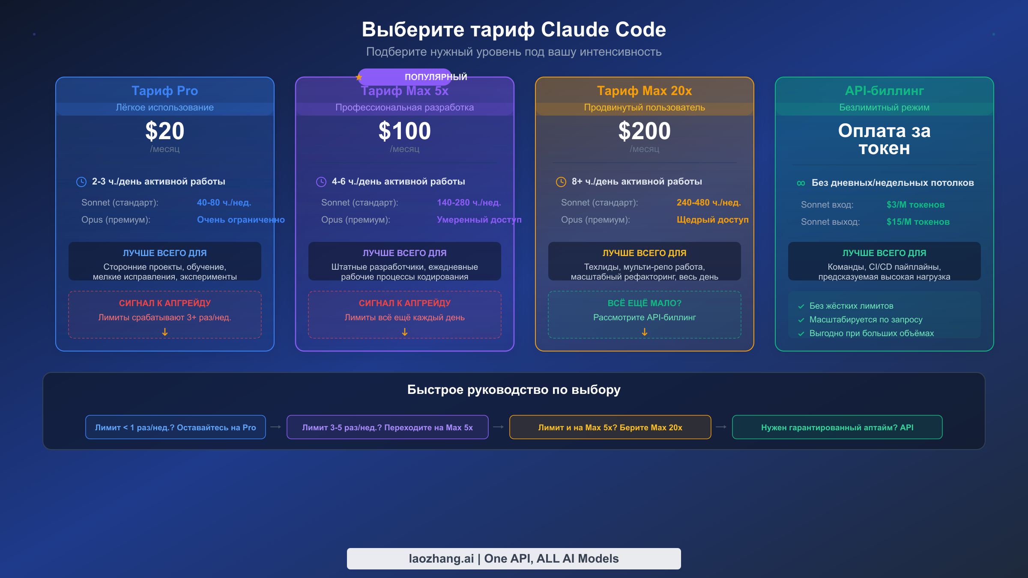Click the clock icon on Тариф Pro card

tap(81, 182)
